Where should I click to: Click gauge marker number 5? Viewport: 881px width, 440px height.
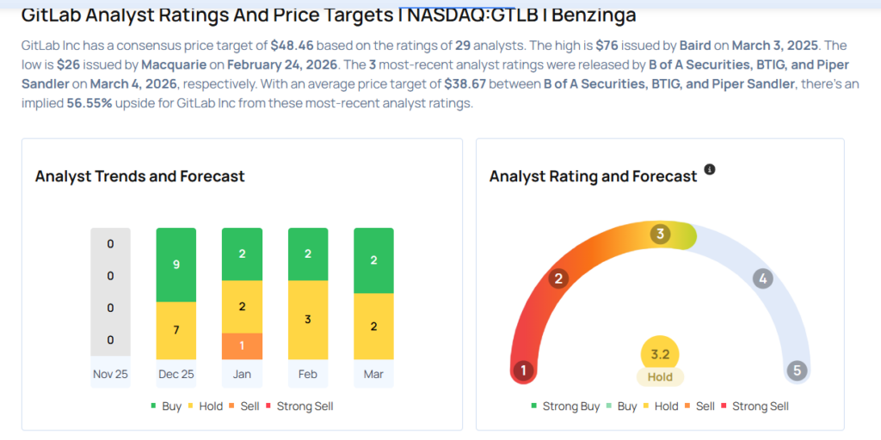798,371
